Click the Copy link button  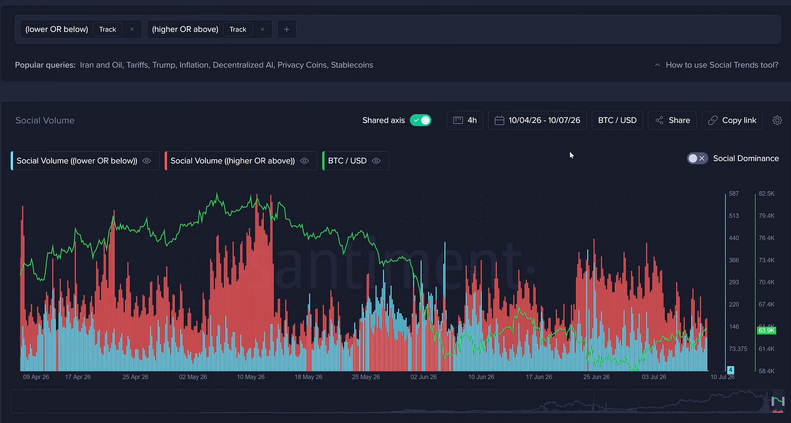coord(732,120)
